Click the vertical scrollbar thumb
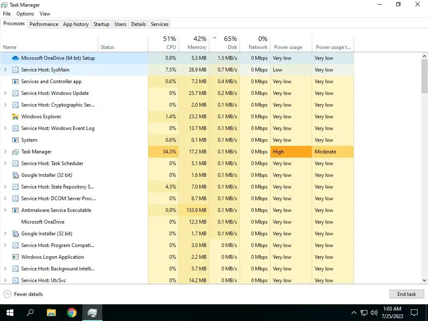 point(424,76)
